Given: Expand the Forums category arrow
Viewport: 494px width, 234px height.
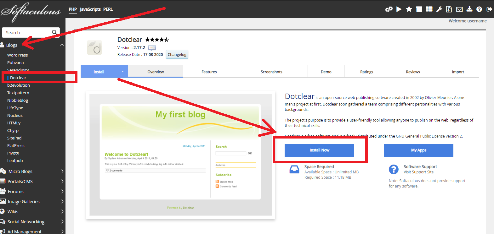Looking at the screenshot, I should click(x=62, y=191).
